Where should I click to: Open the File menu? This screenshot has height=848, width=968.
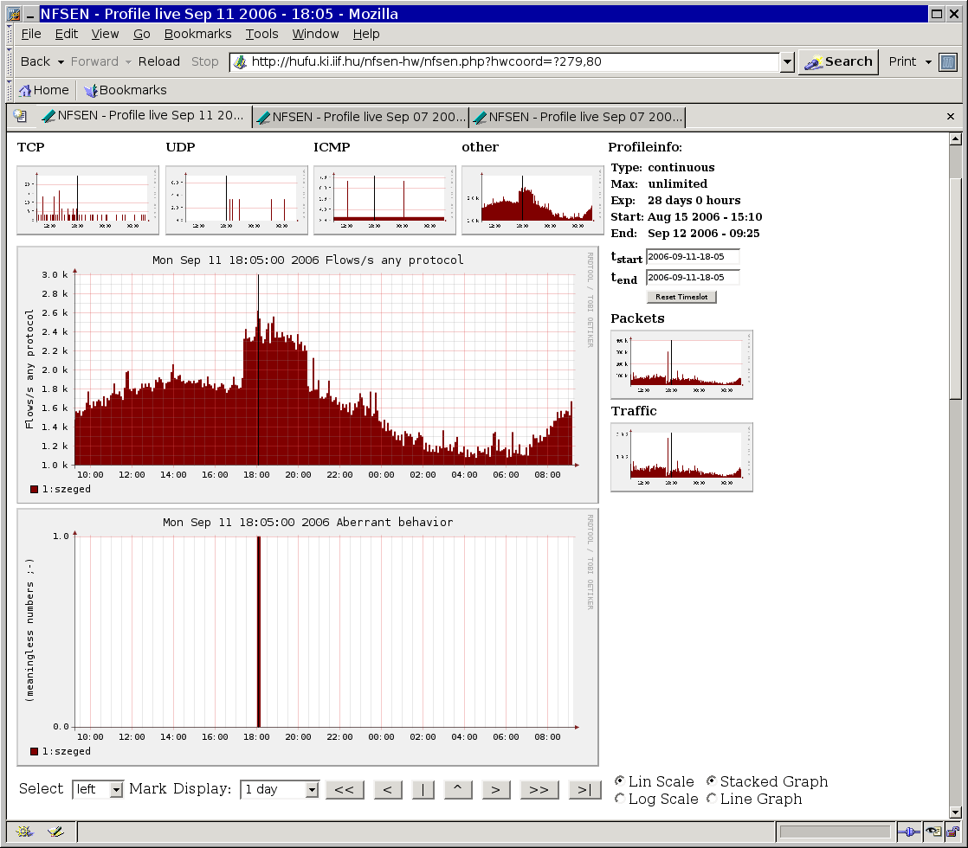pos(31,34)
